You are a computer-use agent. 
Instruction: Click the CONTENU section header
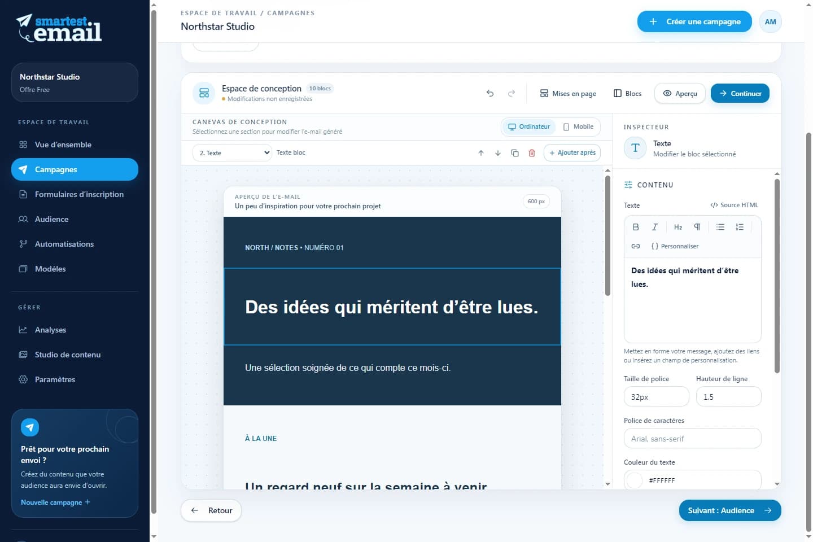pyautogui.click(x=649, y=185)
